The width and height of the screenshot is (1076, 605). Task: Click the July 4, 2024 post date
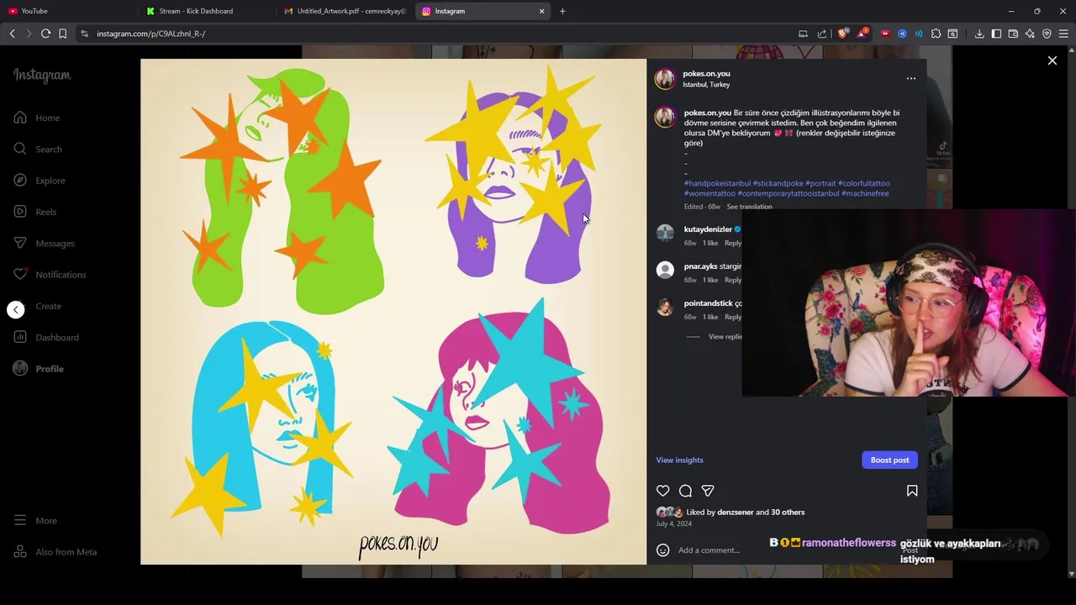click(674, 523)
